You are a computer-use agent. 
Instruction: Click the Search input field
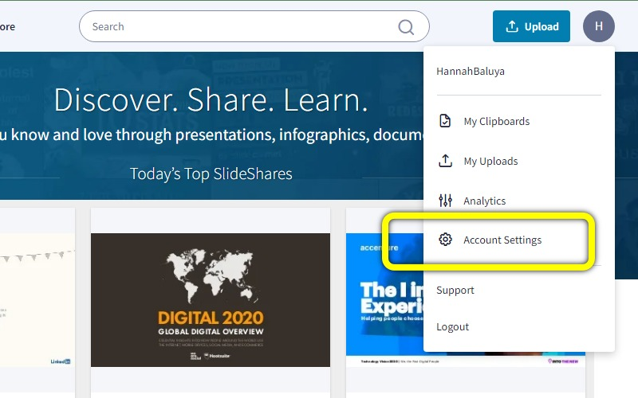[x=254, y=26]
